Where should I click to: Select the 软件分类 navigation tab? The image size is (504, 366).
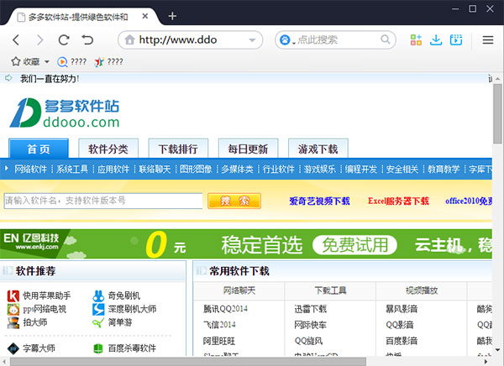[108, 149]
